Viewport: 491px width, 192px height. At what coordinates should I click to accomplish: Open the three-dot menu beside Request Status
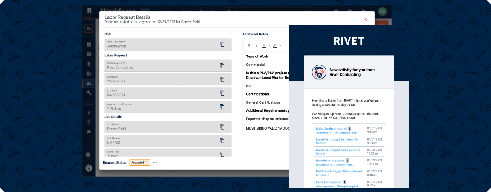155,163
